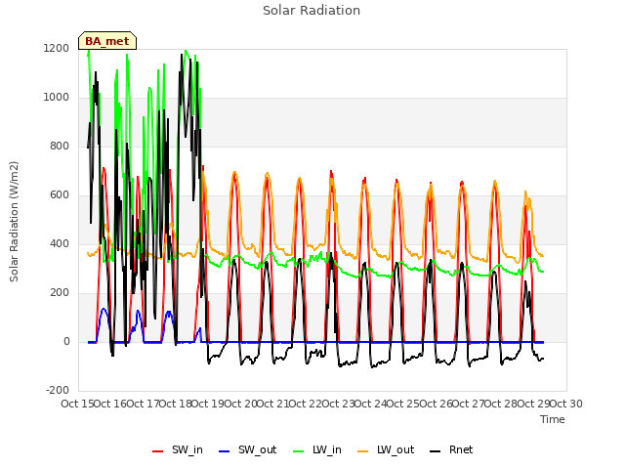The height and width of the screenshot is (469, 625).
Task: Click the Oct 15 x-axis tick label
Action: coord(77,404)
